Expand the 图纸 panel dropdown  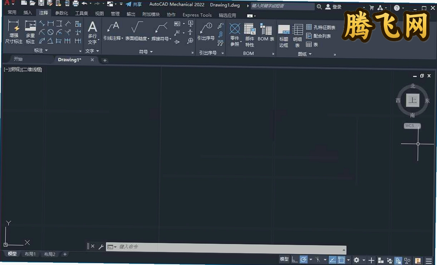point(305,54)
